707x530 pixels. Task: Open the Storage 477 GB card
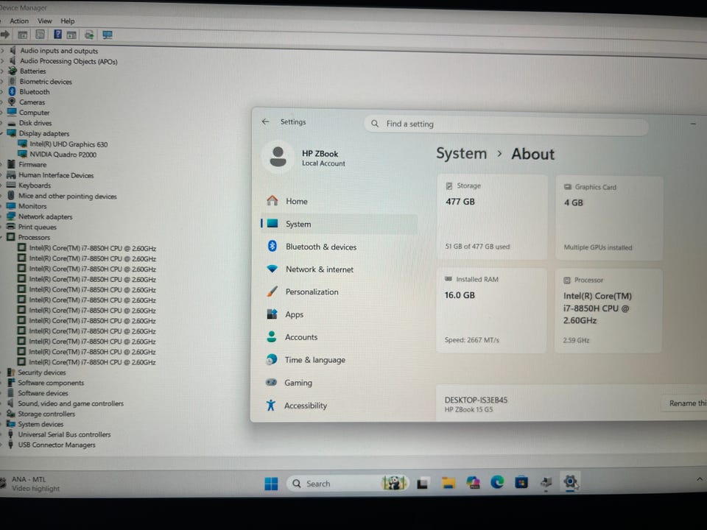[x=493, y=216]
